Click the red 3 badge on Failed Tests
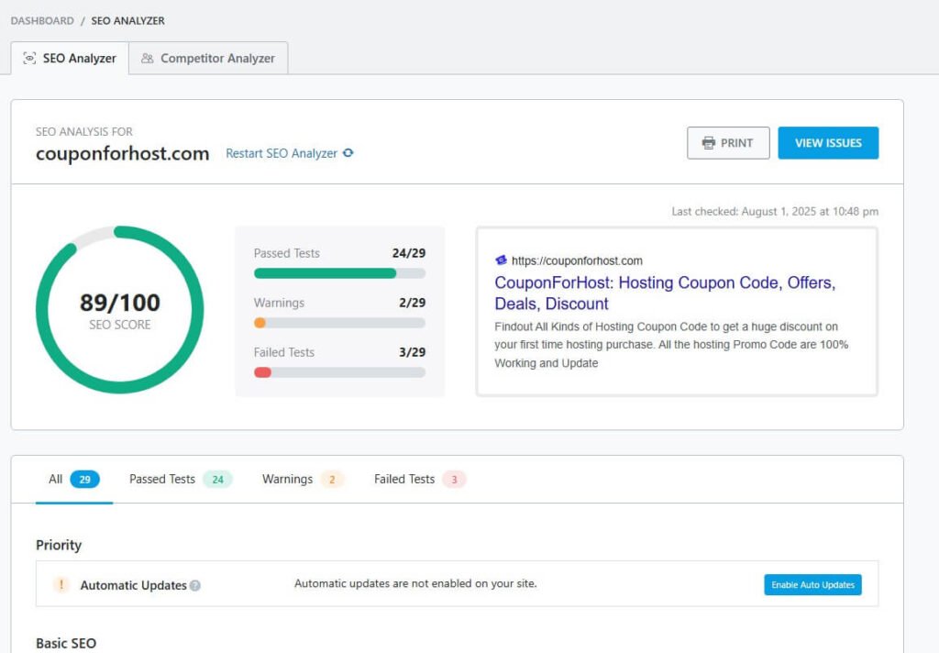This screenshot has height=653, width=939. click(454, 480)
